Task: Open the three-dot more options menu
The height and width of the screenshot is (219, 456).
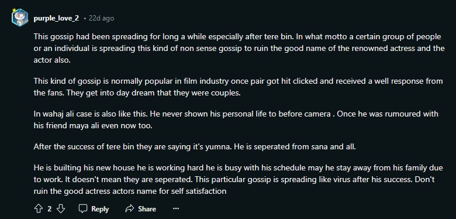Action: tap(175, 208)
